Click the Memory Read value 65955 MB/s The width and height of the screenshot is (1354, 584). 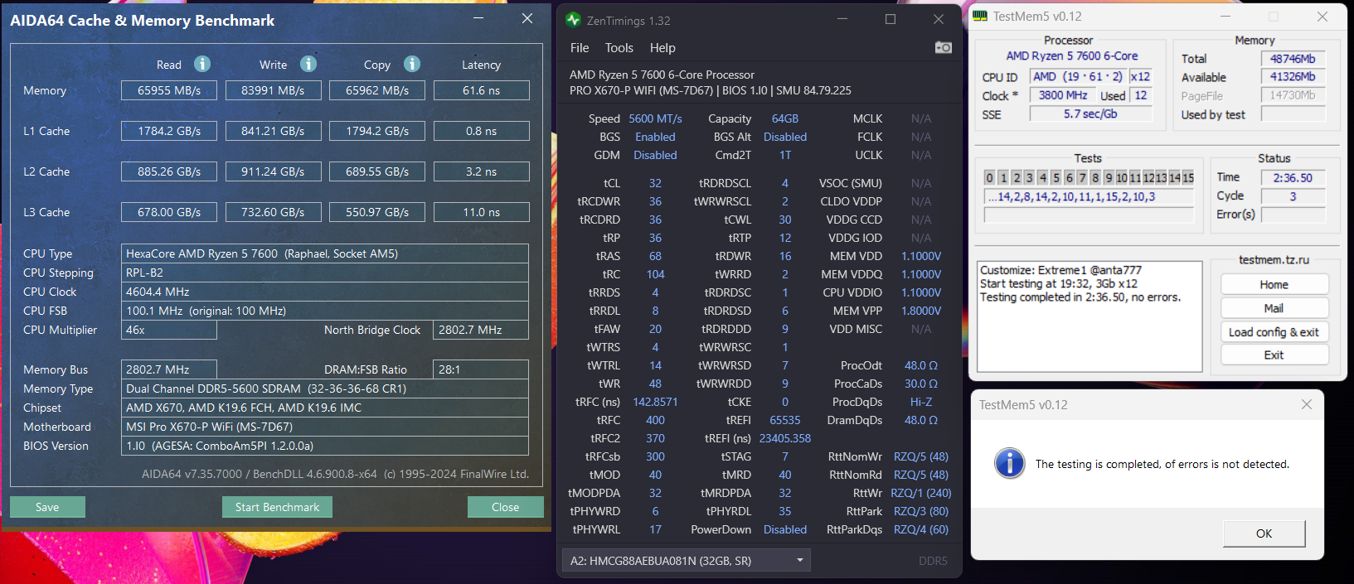(x=169, y=90)
